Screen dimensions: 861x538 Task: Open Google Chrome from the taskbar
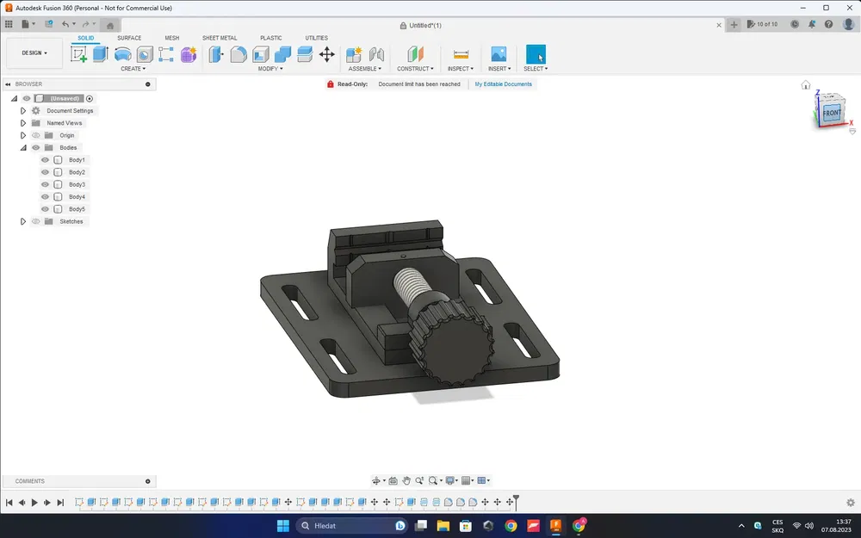point(511,525)
